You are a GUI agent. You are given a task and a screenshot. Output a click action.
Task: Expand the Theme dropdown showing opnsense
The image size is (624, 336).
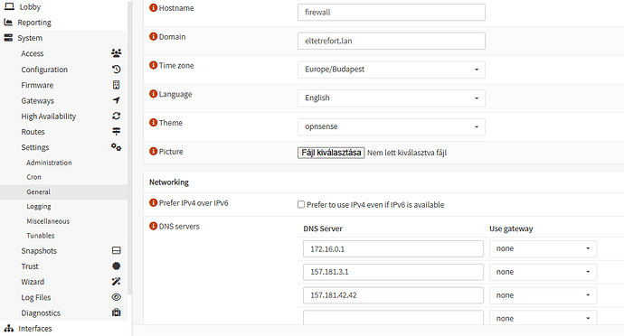[392, 126]
